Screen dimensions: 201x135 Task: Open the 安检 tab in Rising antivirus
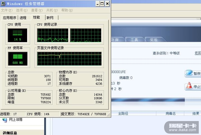pyautogui.click(x=154, y=40)
